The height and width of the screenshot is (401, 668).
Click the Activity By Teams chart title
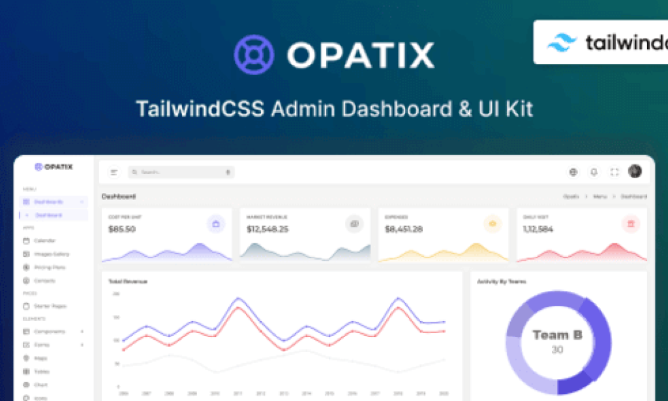tap(502, 282)
